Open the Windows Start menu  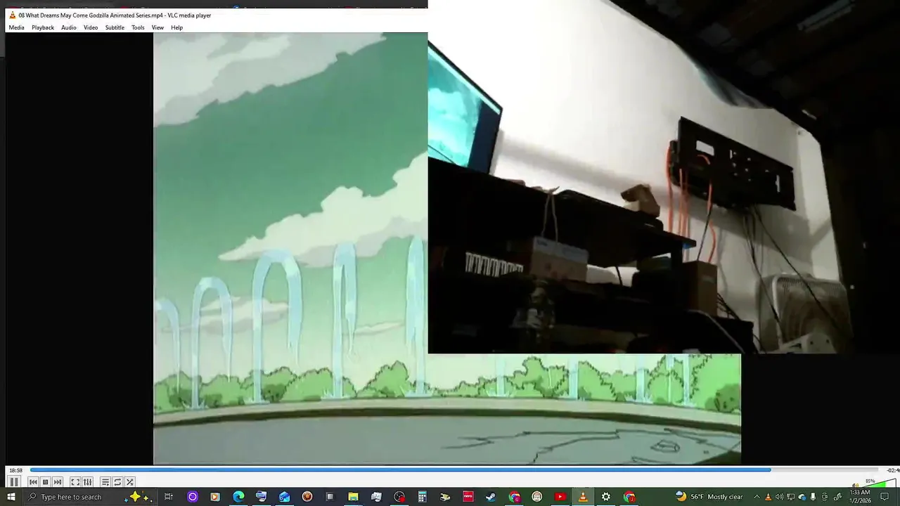[11, 497]
